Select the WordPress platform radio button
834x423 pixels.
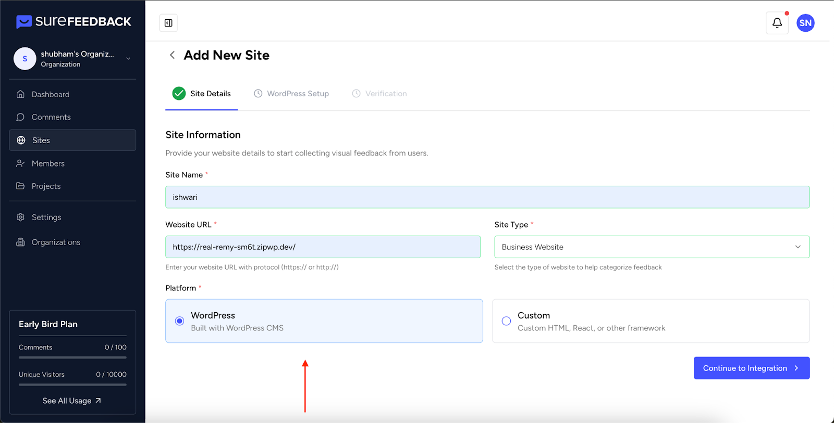coord(179,321)
